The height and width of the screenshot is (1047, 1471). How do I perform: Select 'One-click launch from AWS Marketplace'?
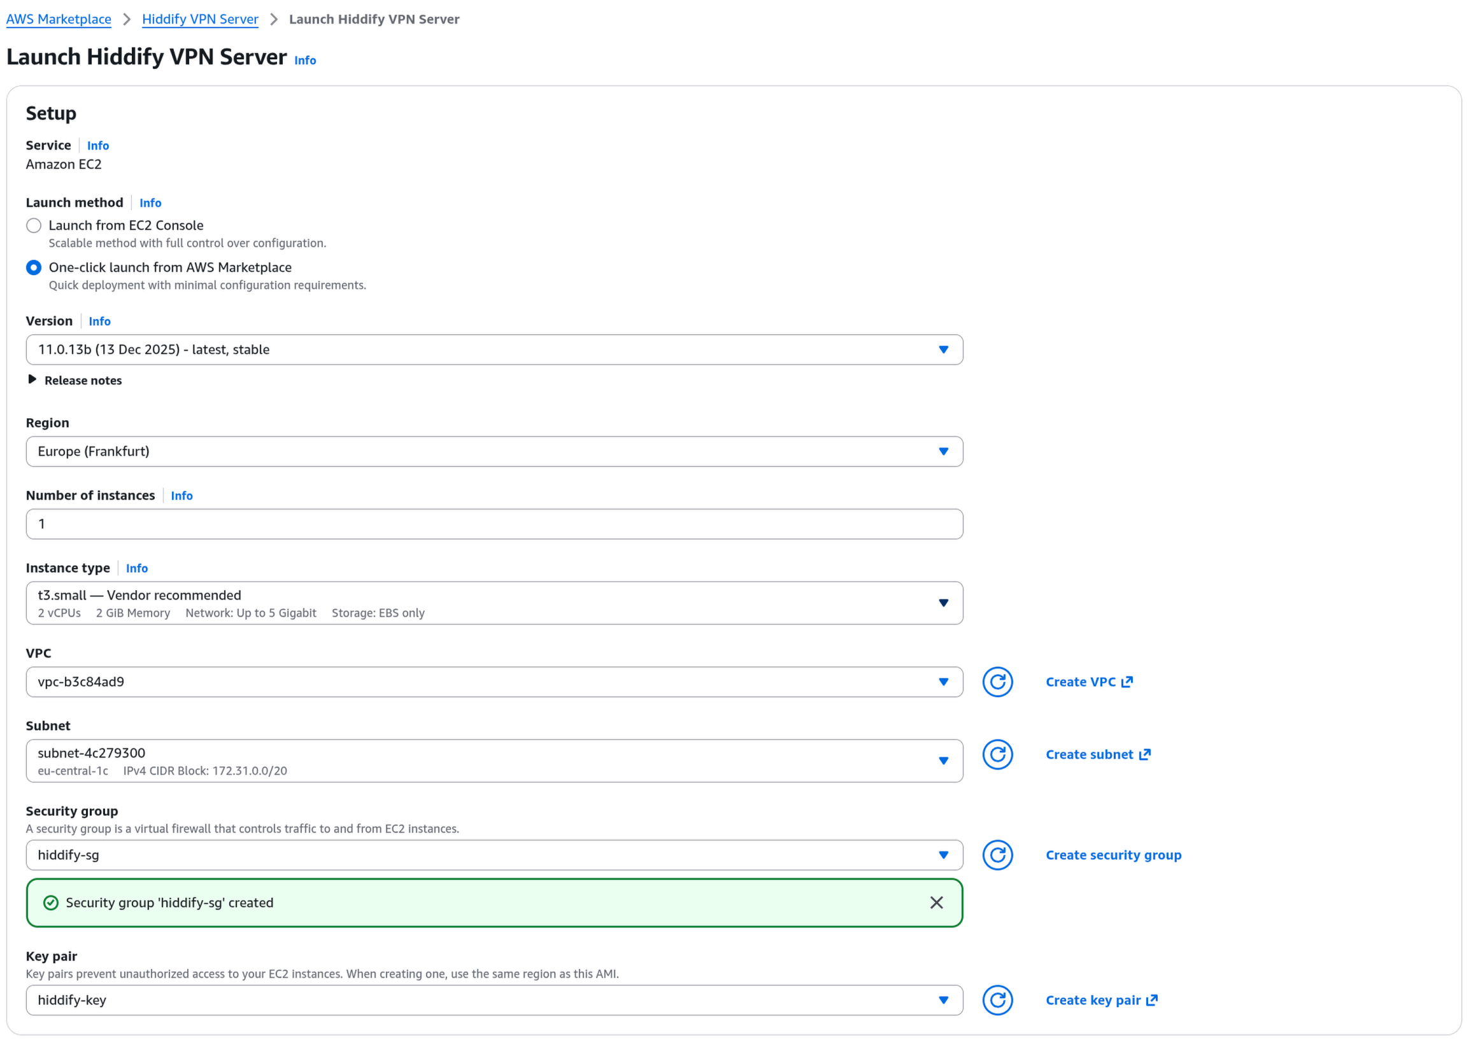click(34, 267)
